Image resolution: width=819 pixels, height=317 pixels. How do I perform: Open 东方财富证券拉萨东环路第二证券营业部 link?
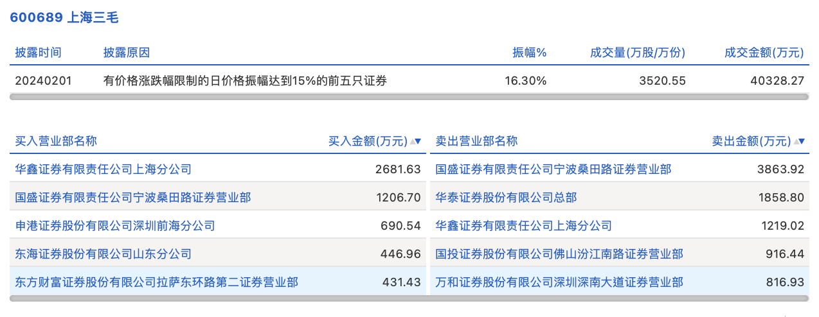(157, 282)
